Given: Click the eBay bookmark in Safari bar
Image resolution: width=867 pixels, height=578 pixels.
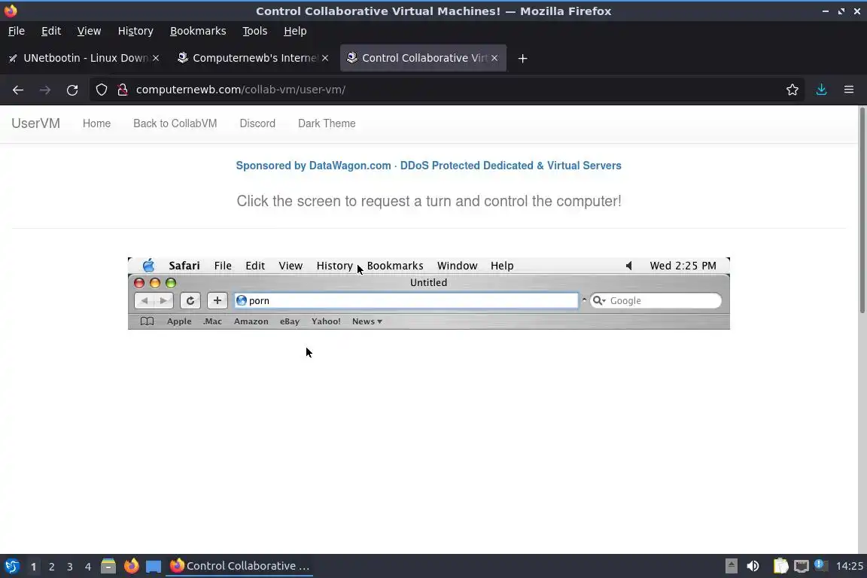Looking at the screenshot, I should tap(290, 321).
